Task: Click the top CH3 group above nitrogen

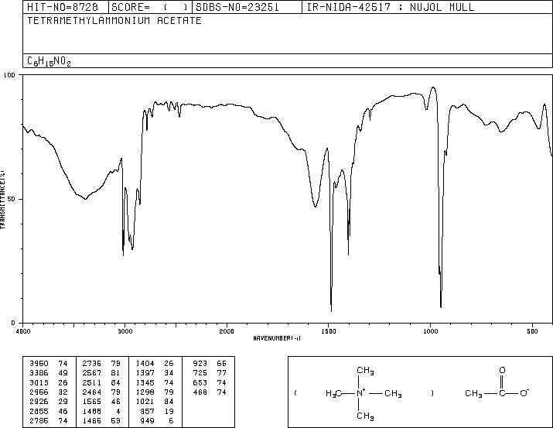Action: (x=365, y=371)
